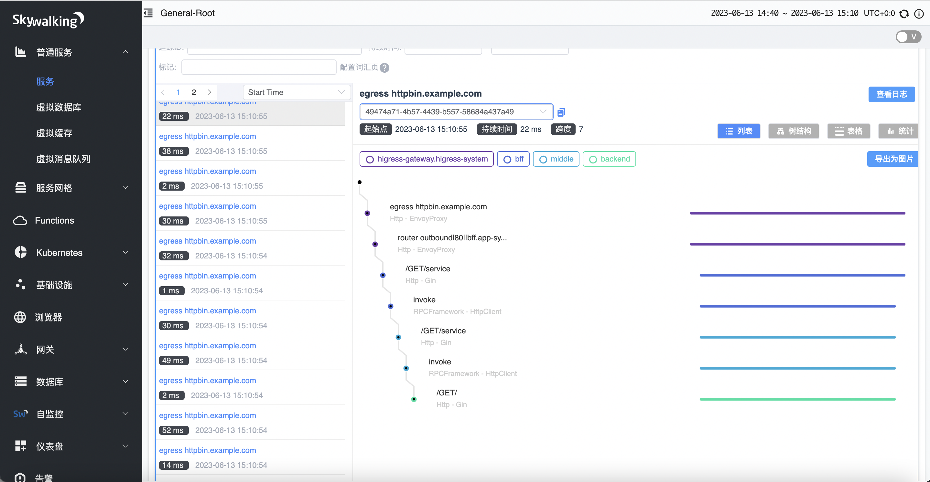This screenshot has height=482, width=930.
Task: Open the trace ID selector dropdown
Action: [x=456, y=112]
